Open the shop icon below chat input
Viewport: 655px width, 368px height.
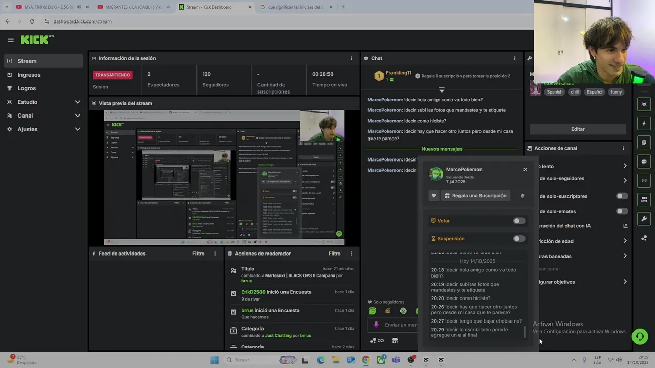click(x=395, y=341)
